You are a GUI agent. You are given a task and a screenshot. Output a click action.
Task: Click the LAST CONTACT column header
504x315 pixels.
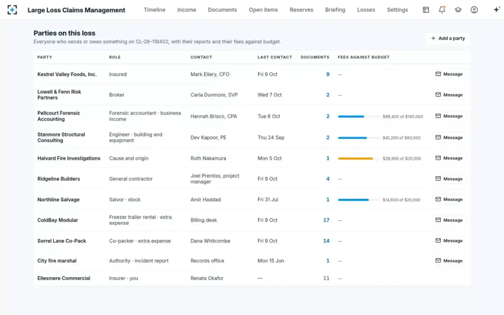coord(275,57)
